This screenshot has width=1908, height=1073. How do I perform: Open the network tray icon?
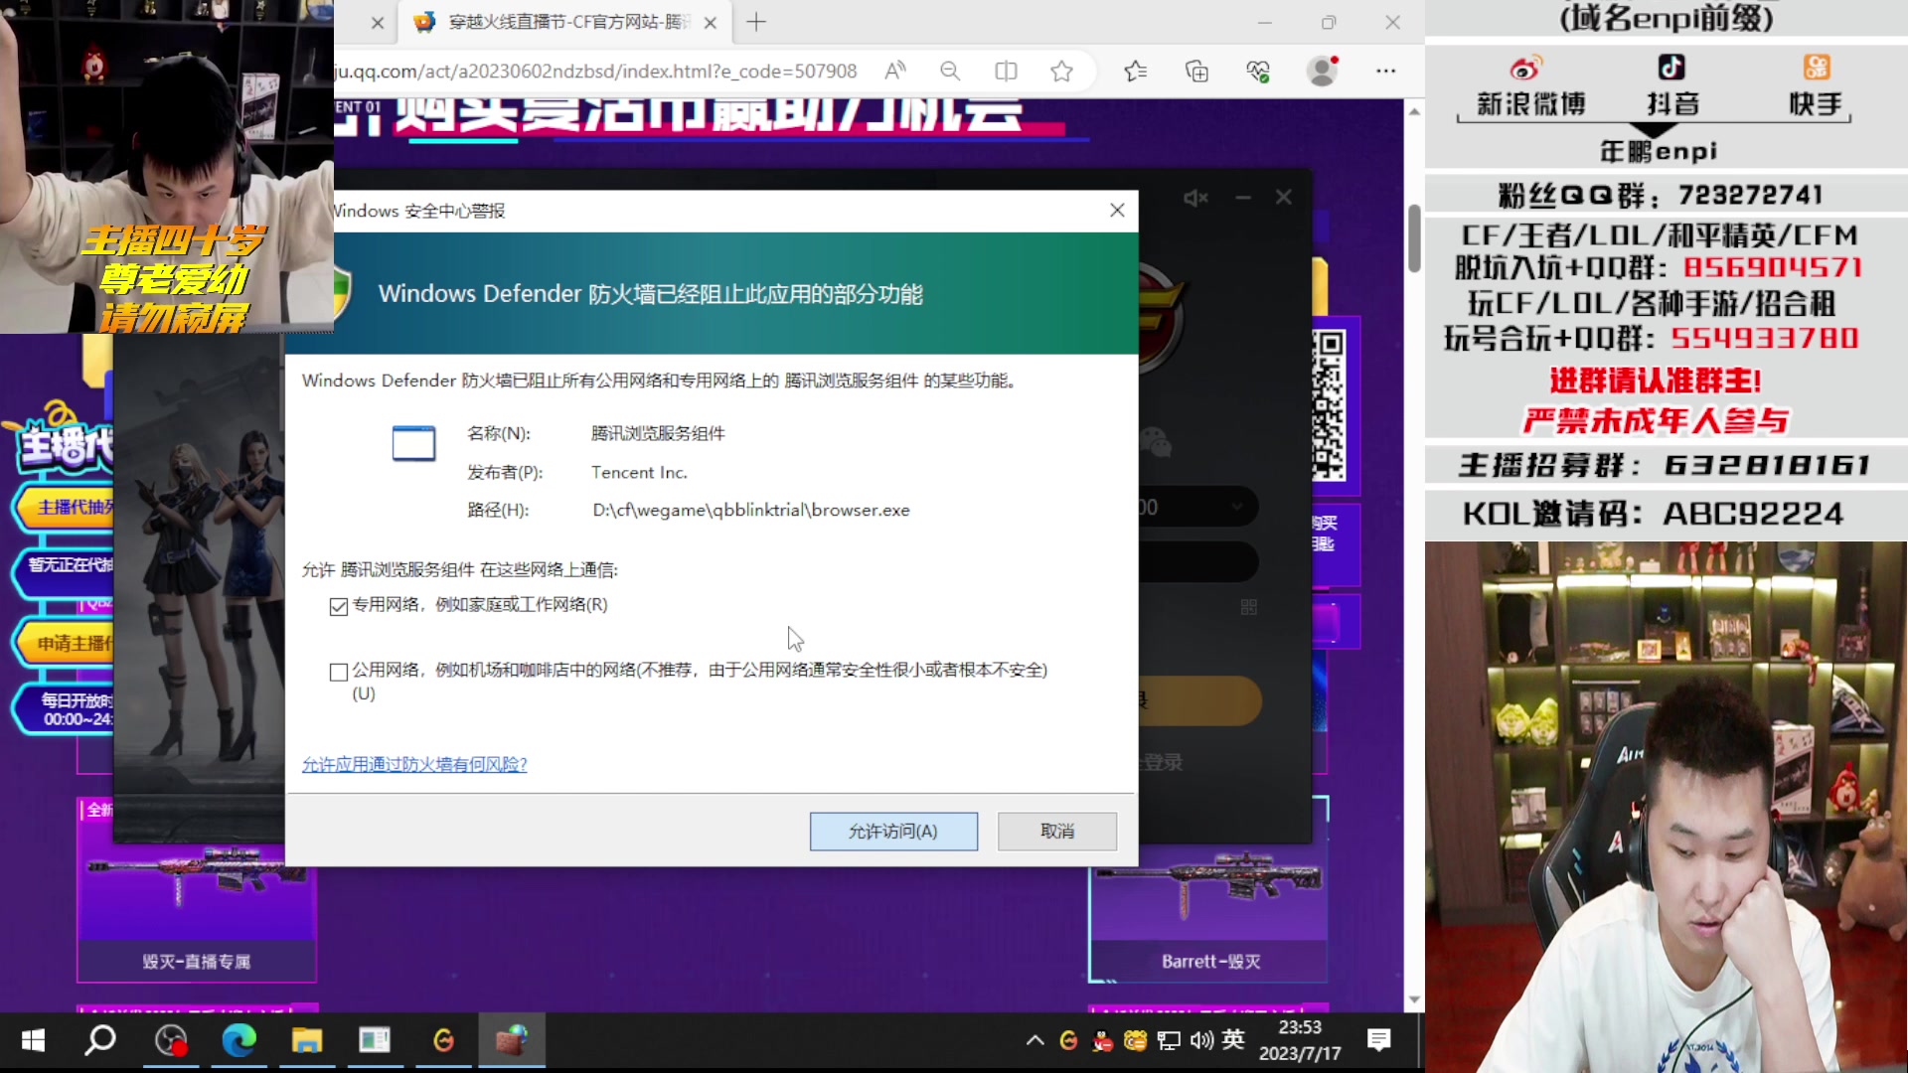pyautogui.click(x=1169, y=1040)
